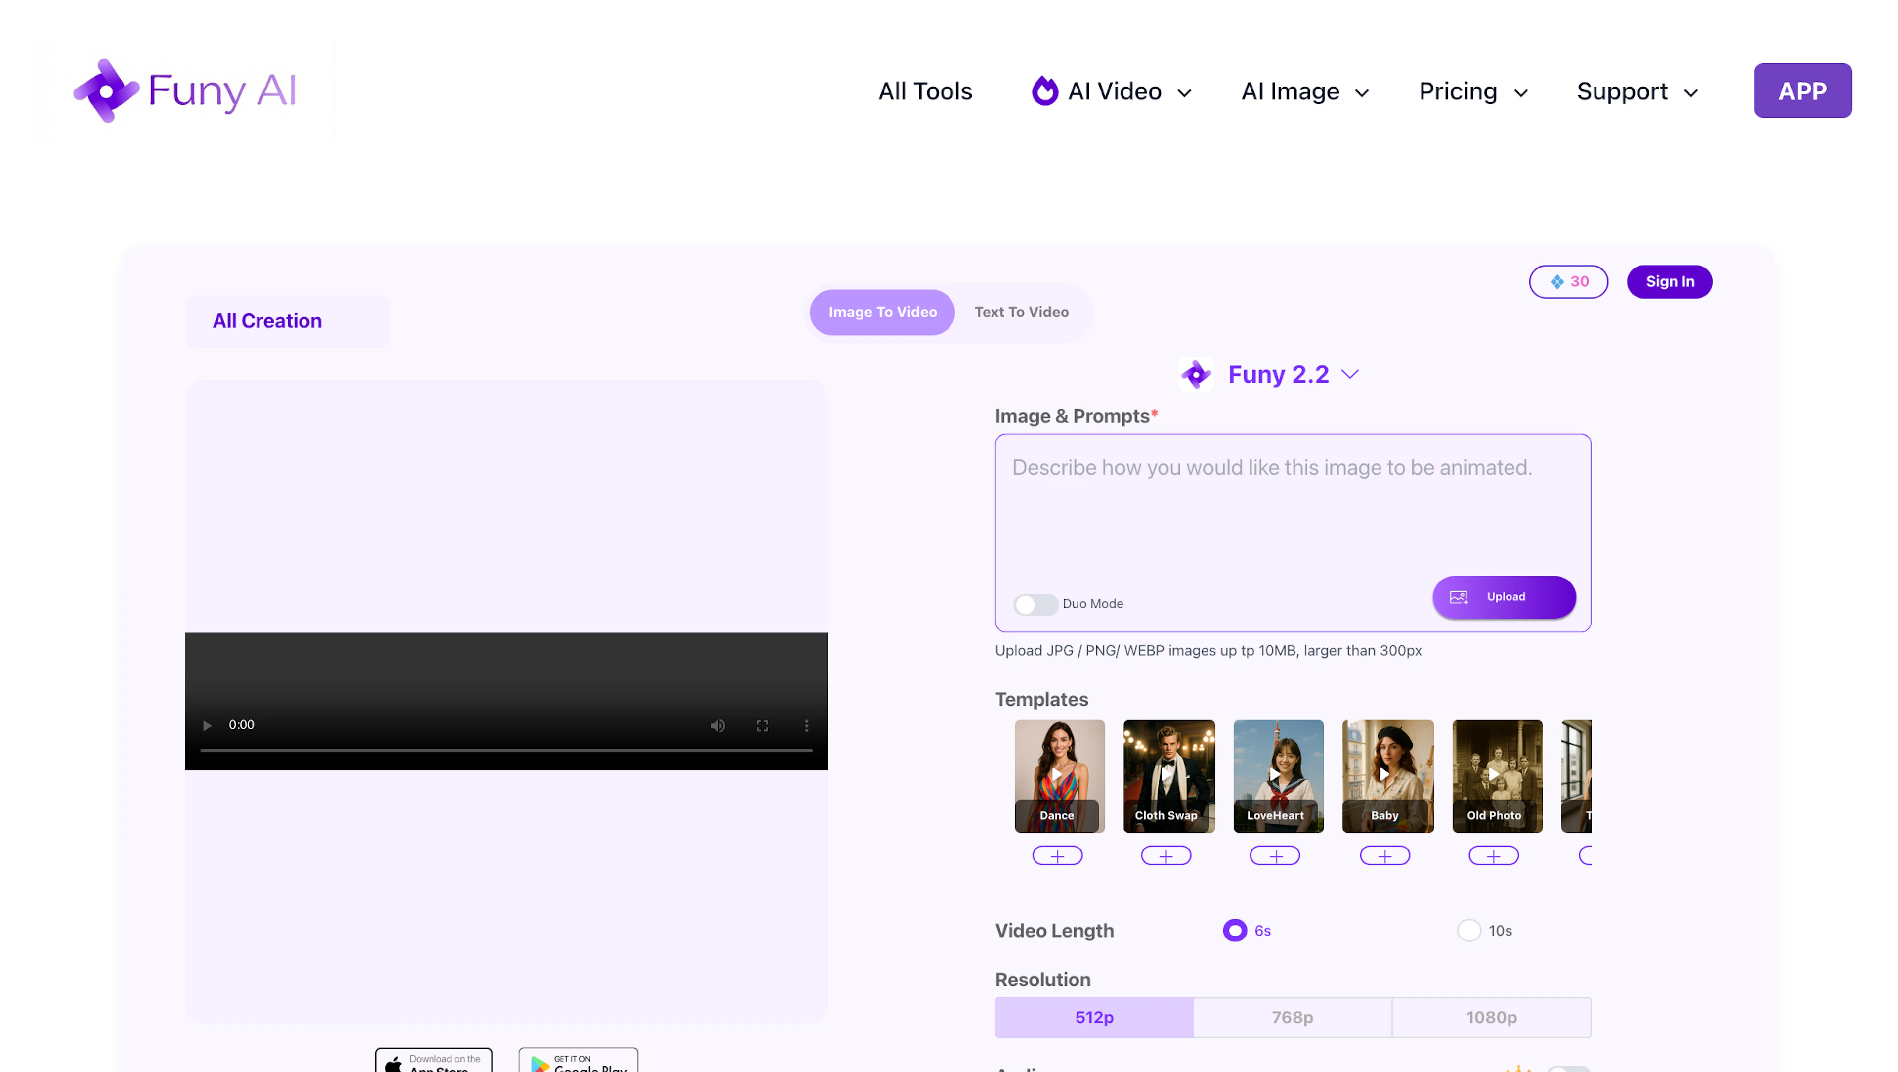Viewport: 1898px width, 1072px height.
Task: Enter fullscreen in the video player
Action: [763, 725]
